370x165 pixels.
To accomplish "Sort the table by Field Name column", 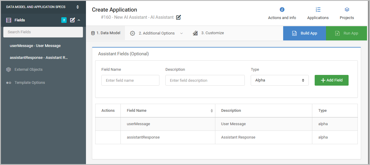I will [211, 111].
